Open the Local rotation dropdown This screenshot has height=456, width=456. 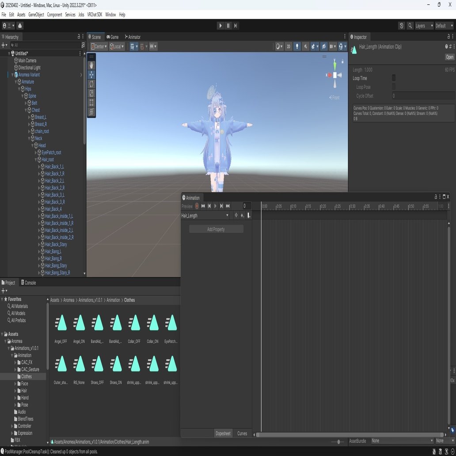tap(117, 46)
